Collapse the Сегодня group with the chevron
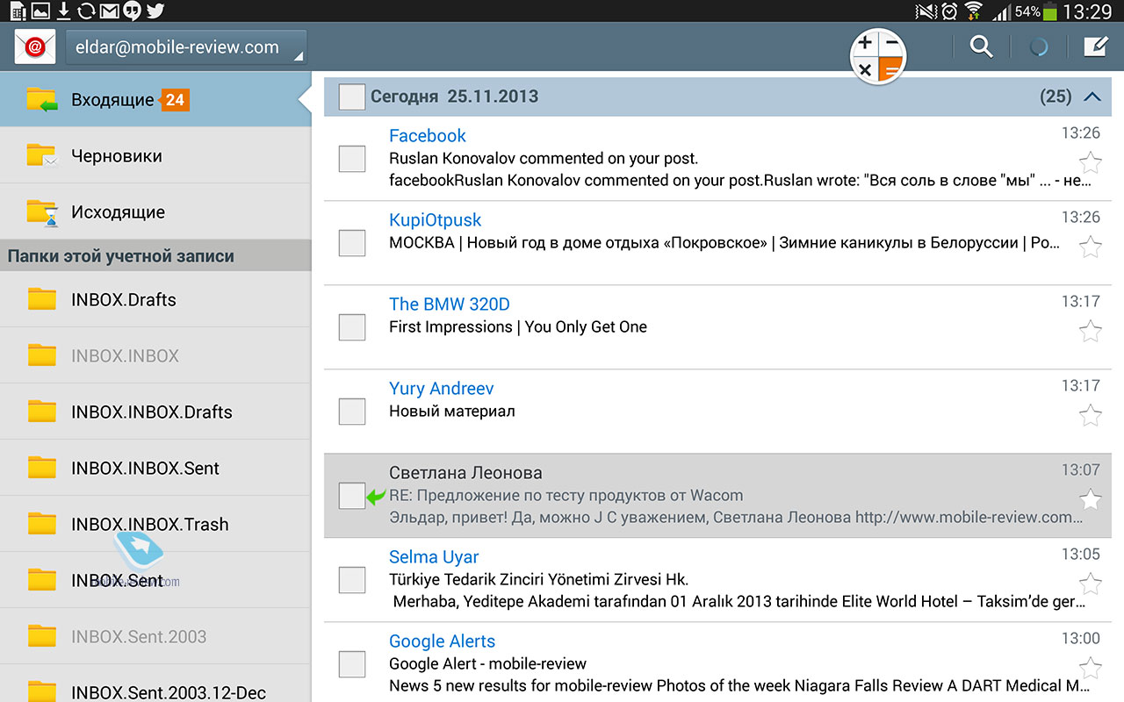The image size is (1124, 702). (x=1092, y=97)
